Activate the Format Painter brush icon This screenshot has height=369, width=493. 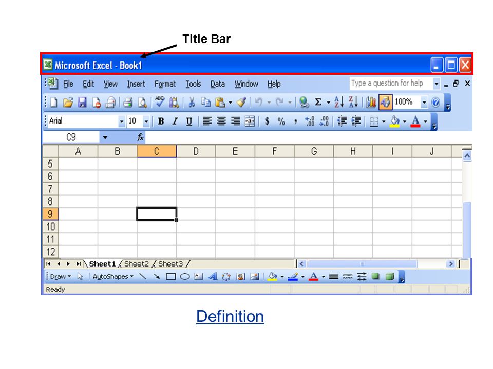pos(241,102)
